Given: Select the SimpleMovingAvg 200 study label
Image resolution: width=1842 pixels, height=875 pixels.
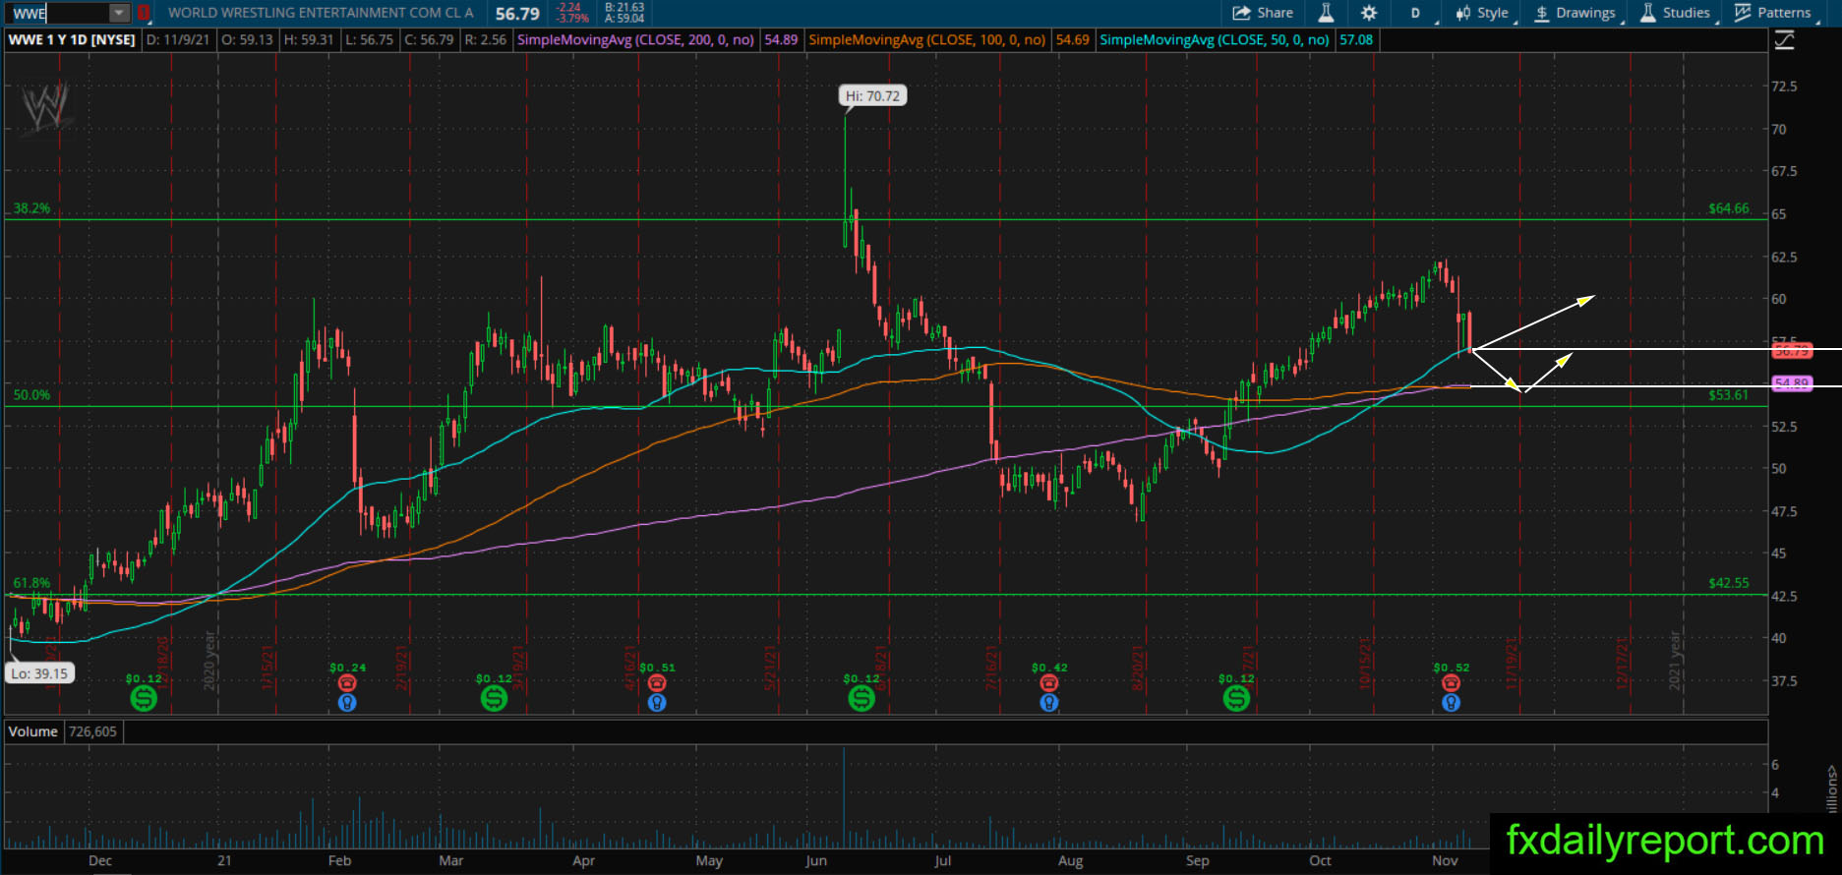Looking at the screenshot, I should pyautogui.click(x=635, y=40).
